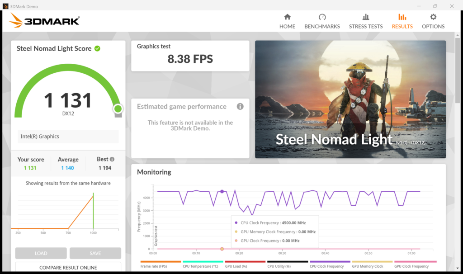Viewport: 463px width, 274px height.
Task: Click the restore window button
Action: pyautogui.click(x=435, y=6)
